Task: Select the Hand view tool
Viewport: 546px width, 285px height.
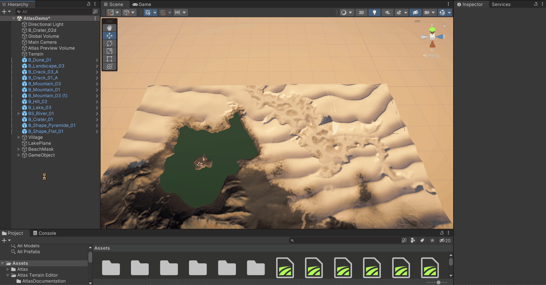Action: pyautogui.click(x=109, y=28)
